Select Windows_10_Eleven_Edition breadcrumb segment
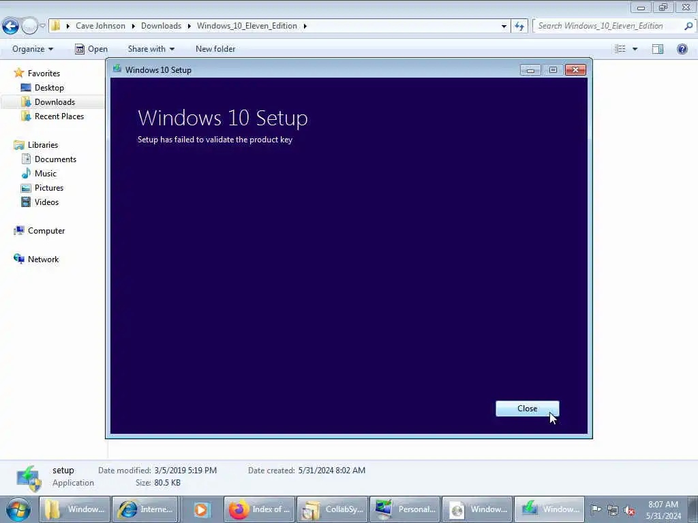Viewport: 698px width, 523px height. point(247,26)
